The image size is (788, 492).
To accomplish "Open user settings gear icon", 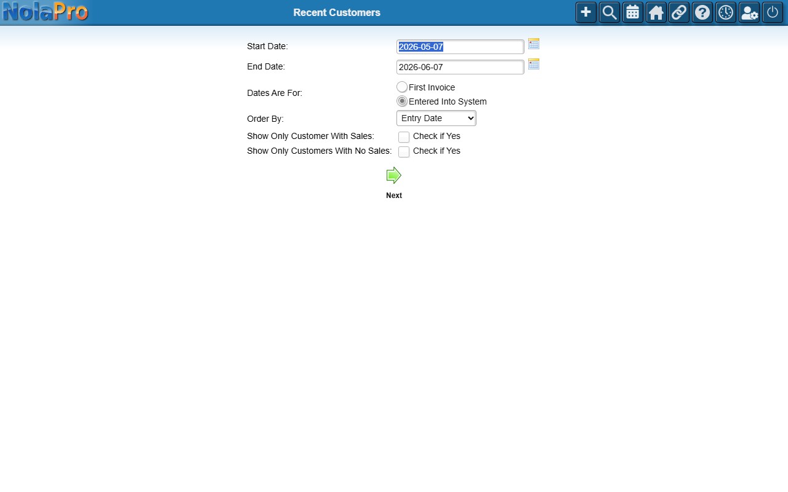I will pos(749,12).
